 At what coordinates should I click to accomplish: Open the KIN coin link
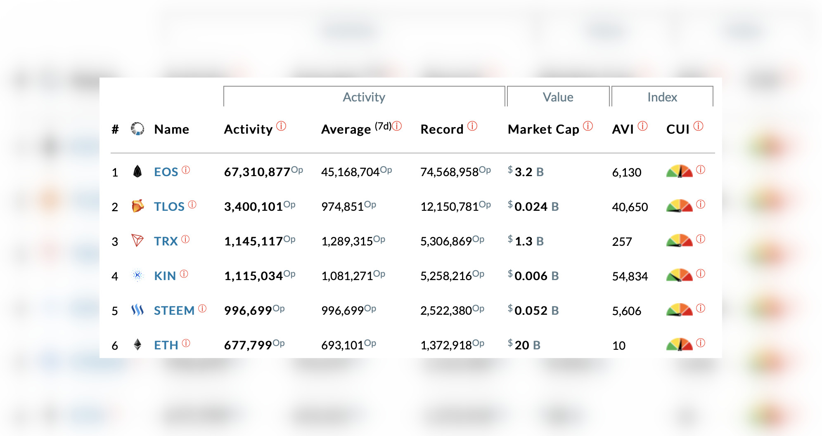(165, 276)
